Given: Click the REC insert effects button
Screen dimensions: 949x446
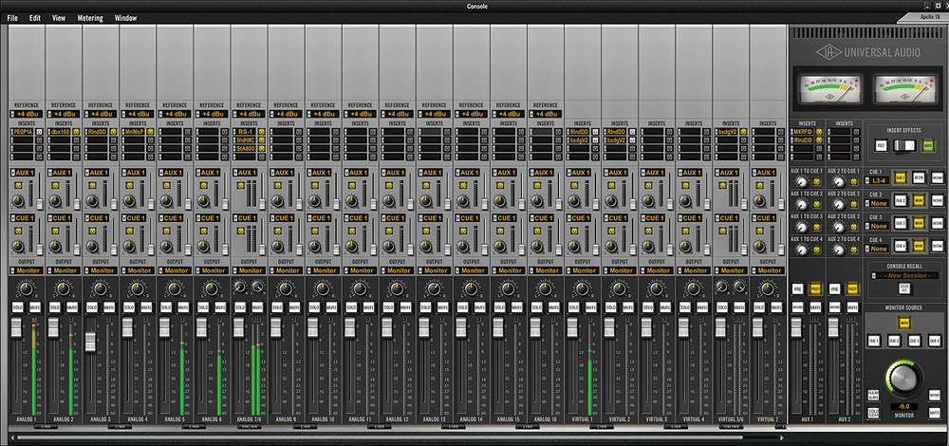Looking at the screenshot, I should 882,144.
